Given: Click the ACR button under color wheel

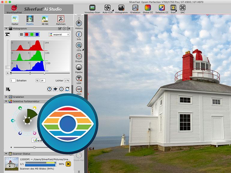Looking at the screenshot, I should (x=37, y=140).
